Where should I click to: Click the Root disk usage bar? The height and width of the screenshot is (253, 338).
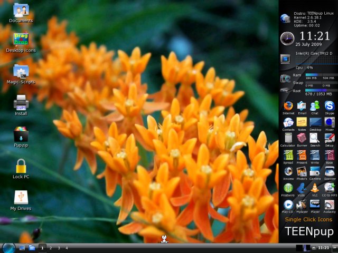pyautogui.click(x=322, y=91)
